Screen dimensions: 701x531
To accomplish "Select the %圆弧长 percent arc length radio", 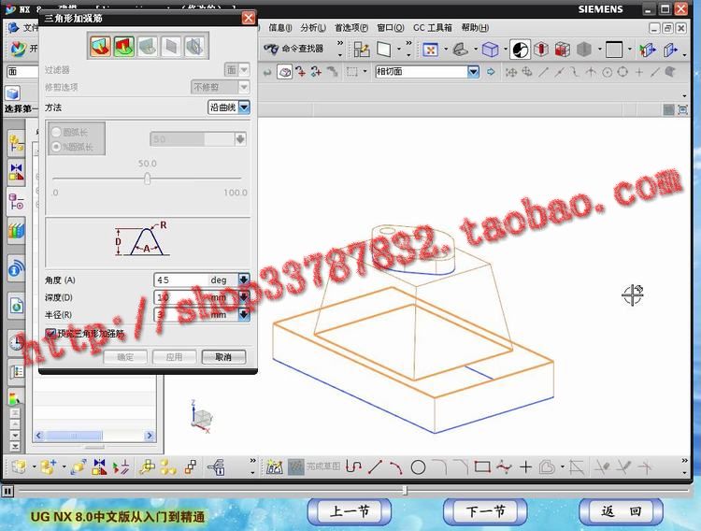I will pyautogui.click(x=57, y=147).
